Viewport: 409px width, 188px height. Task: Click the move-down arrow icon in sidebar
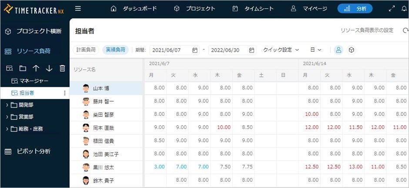[49, 68]
